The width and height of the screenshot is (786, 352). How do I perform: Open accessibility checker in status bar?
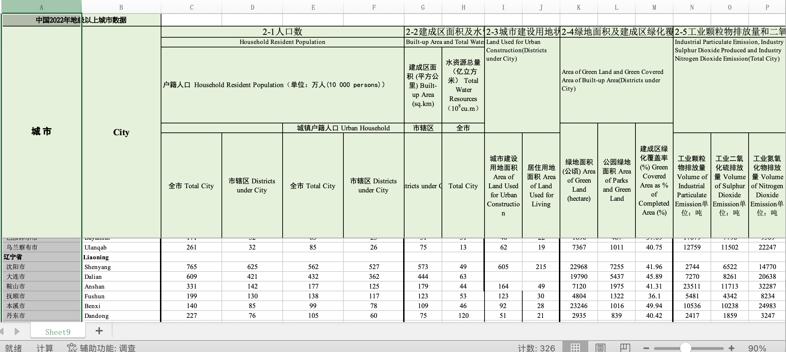click(101, 348)
